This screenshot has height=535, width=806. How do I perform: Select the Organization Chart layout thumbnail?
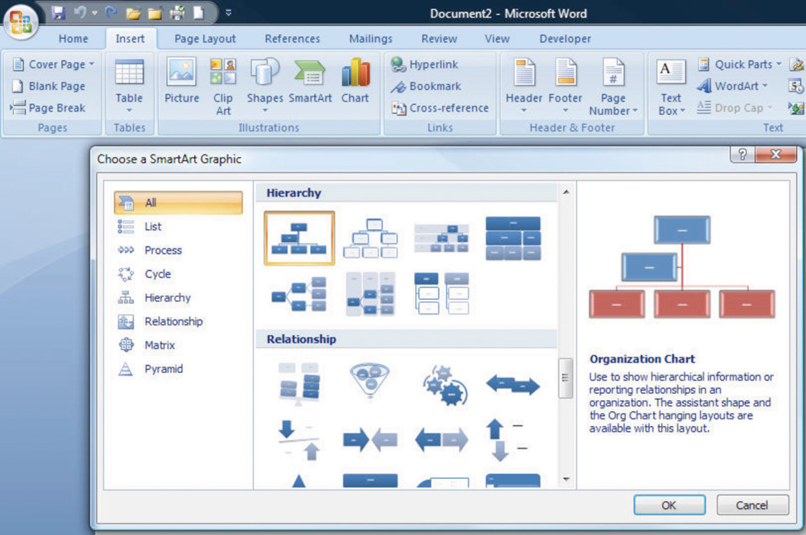(299, 239)
